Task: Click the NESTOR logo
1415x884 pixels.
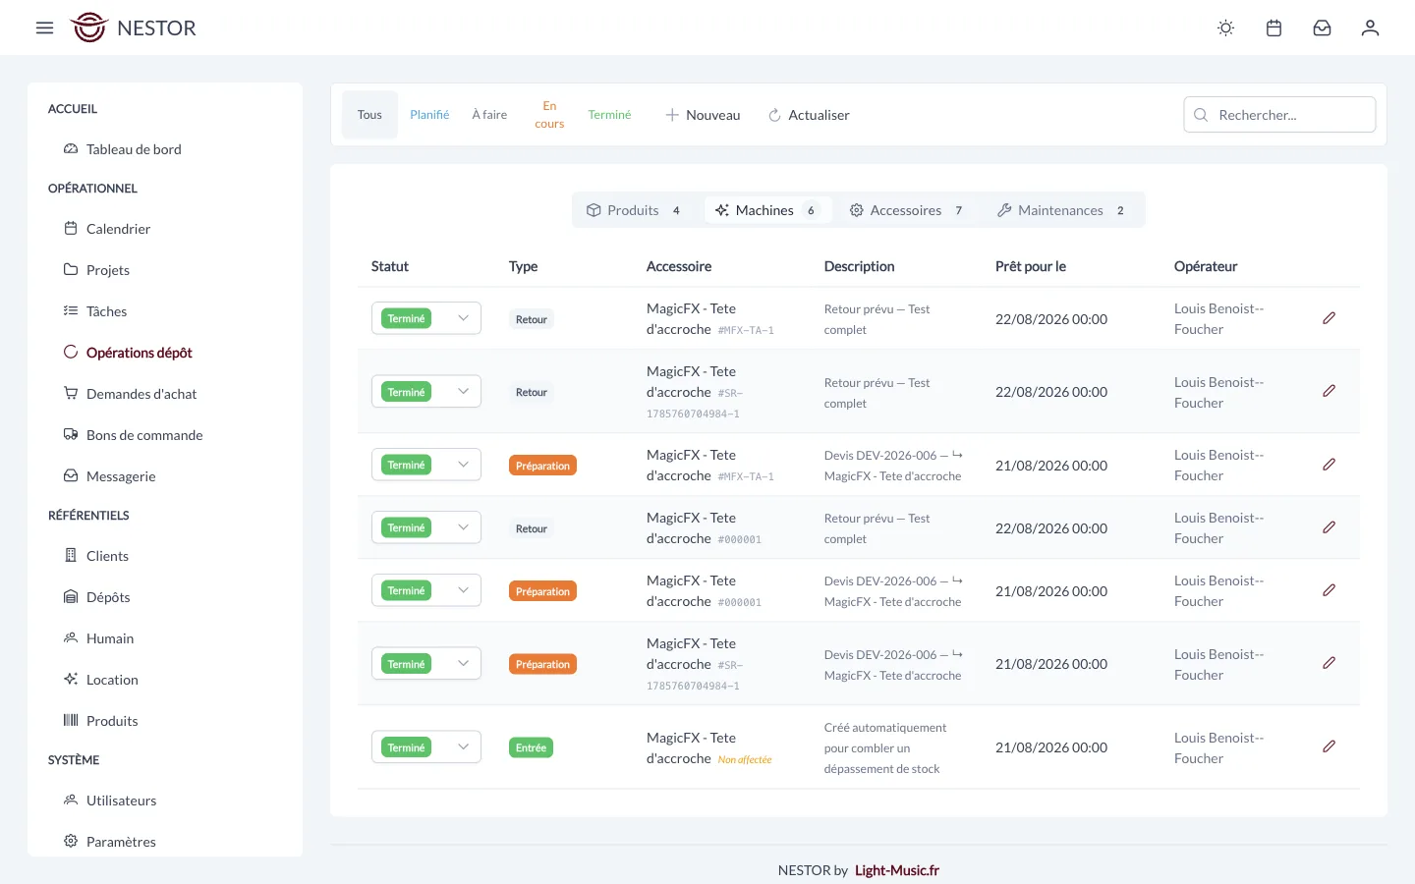Action: point(133,28)
